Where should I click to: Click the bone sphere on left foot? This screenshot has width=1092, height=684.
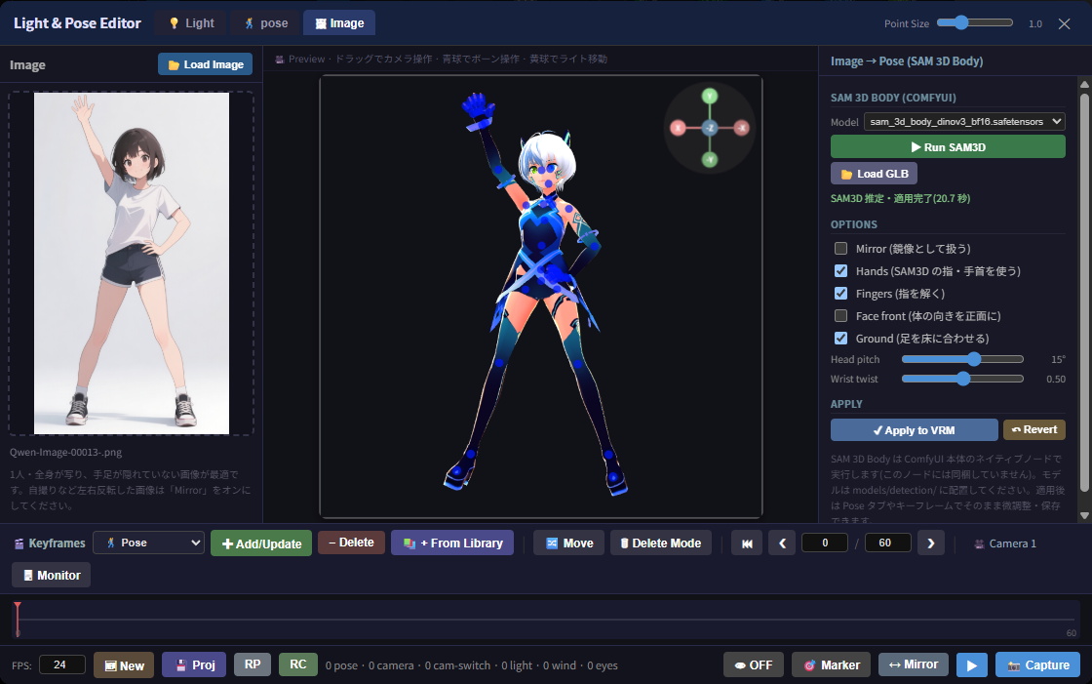coord(614,478)
